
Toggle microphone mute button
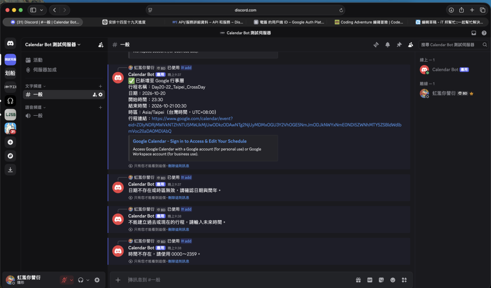coord(64,280)
